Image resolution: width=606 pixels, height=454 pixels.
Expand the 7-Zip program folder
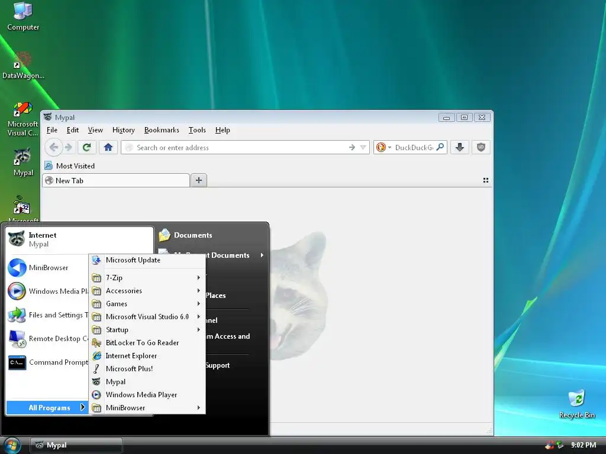(147, 278)
